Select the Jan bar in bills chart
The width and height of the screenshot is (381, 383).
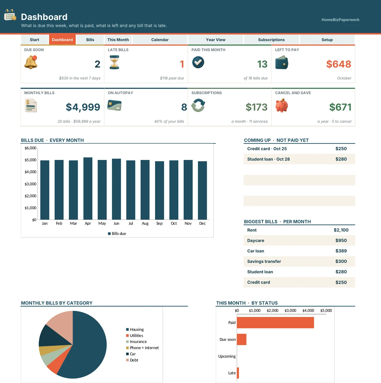click(x=45, y=190)
